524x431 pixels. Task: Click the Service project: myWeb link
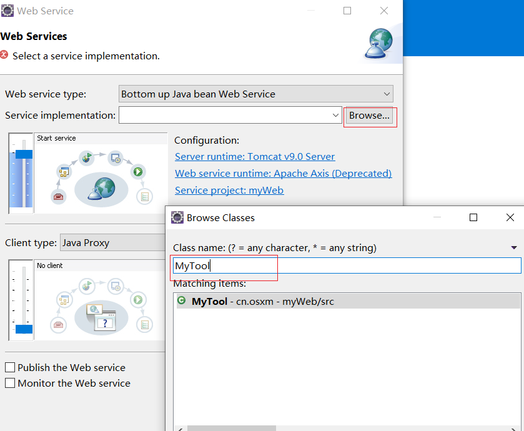tap(229, 191)
